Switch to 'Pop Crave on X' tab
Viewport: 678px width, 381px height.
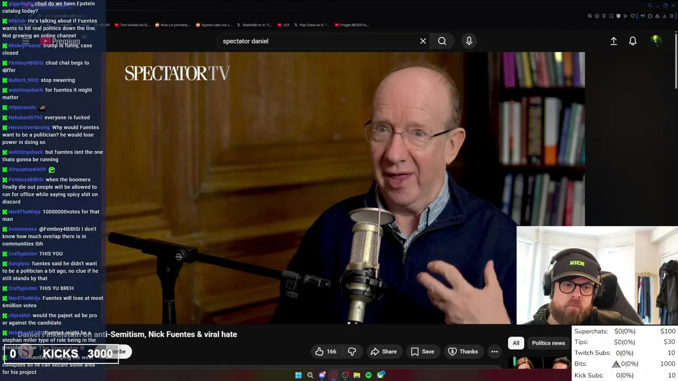click(312, 25)
